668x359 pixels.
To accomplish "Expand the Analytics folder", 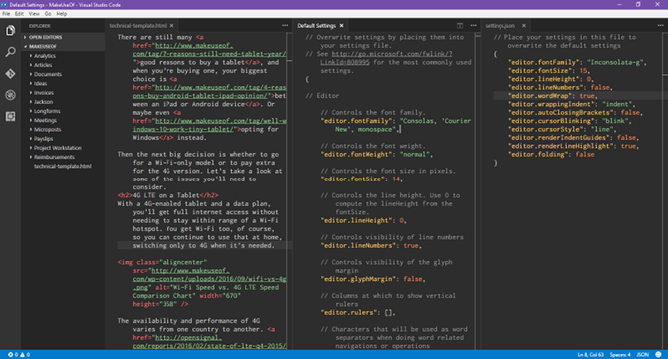I will tap(45, 56).
